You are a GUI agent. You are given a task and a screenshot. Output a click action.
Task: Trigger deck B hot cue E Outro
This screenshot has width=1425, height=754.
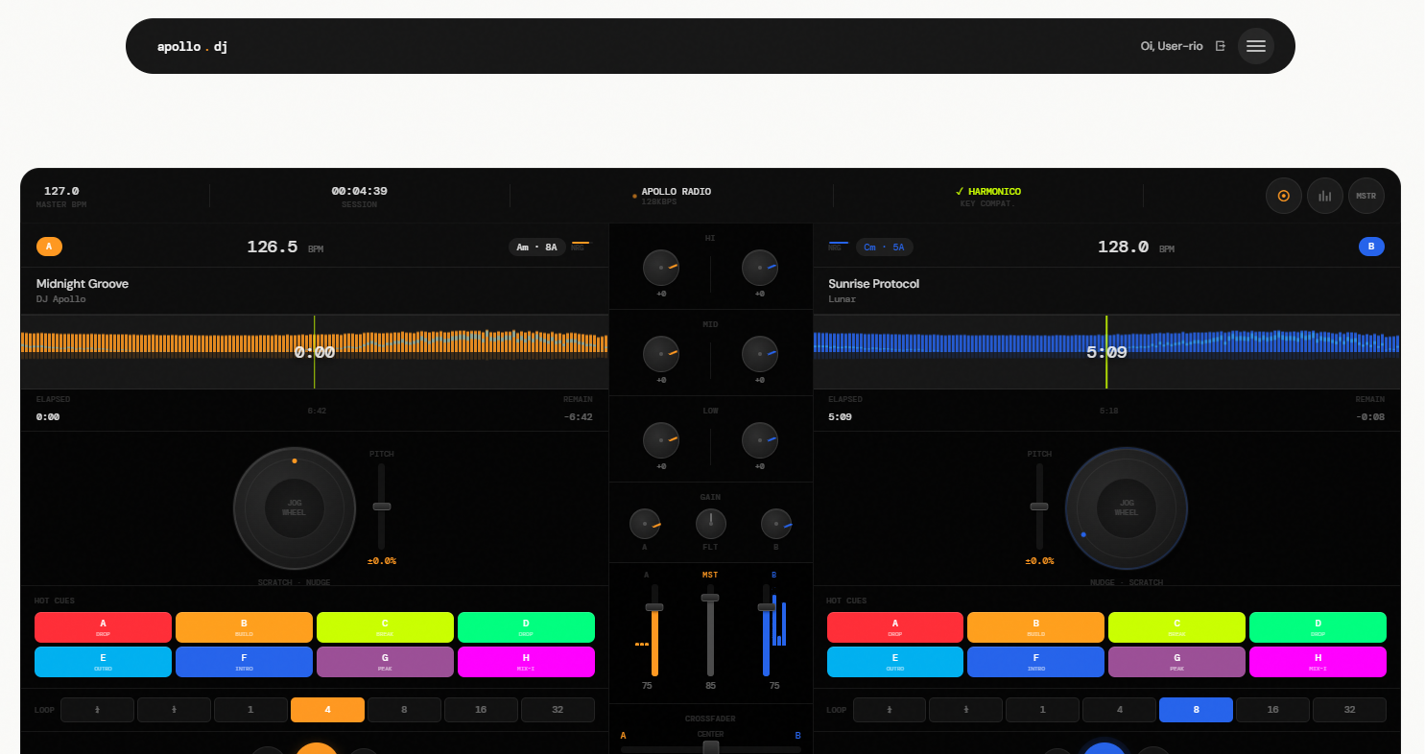tap(895, 662)
